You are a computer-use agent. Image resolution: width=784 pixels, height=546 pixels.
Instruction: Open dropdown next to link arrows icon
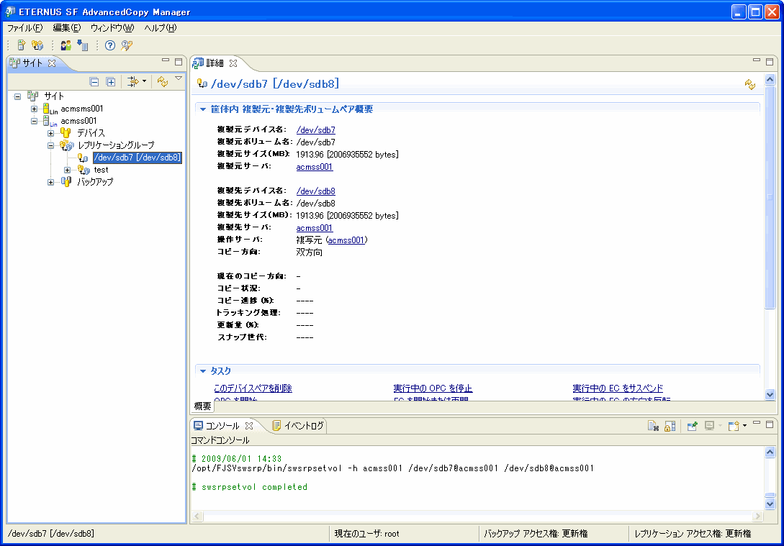tap(144, 81)
